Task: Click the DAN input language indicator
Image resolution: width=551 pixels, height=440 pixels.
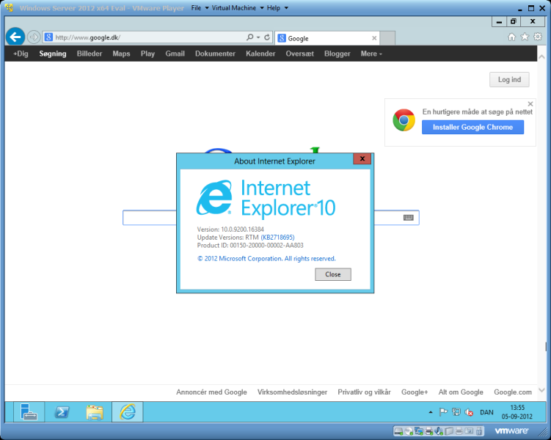Action: tap(486, 412)
